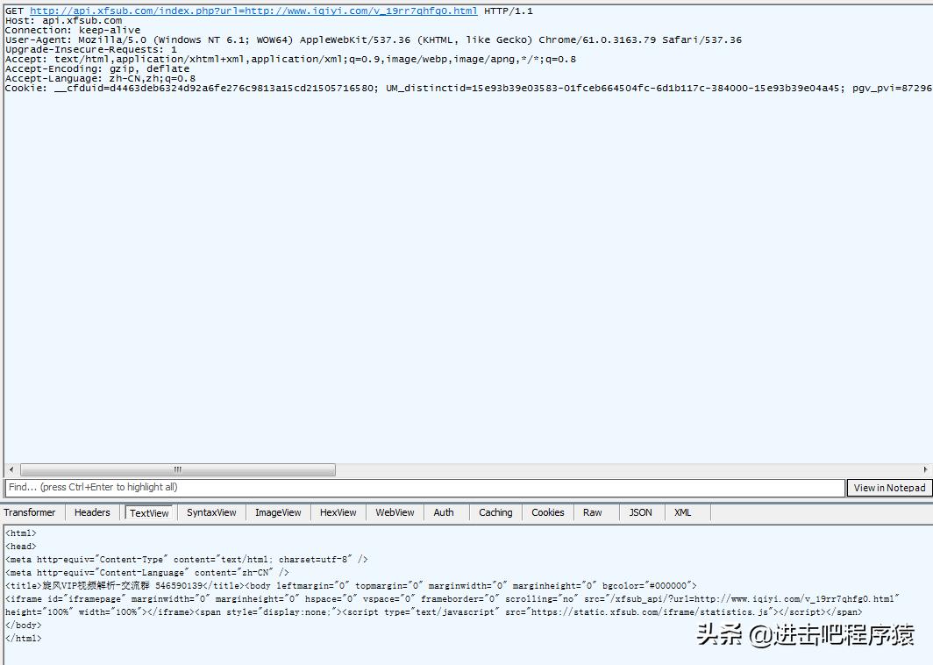Click the meta Content-Type line
This screenshot has height=665, width=933.
pos(186,559)
